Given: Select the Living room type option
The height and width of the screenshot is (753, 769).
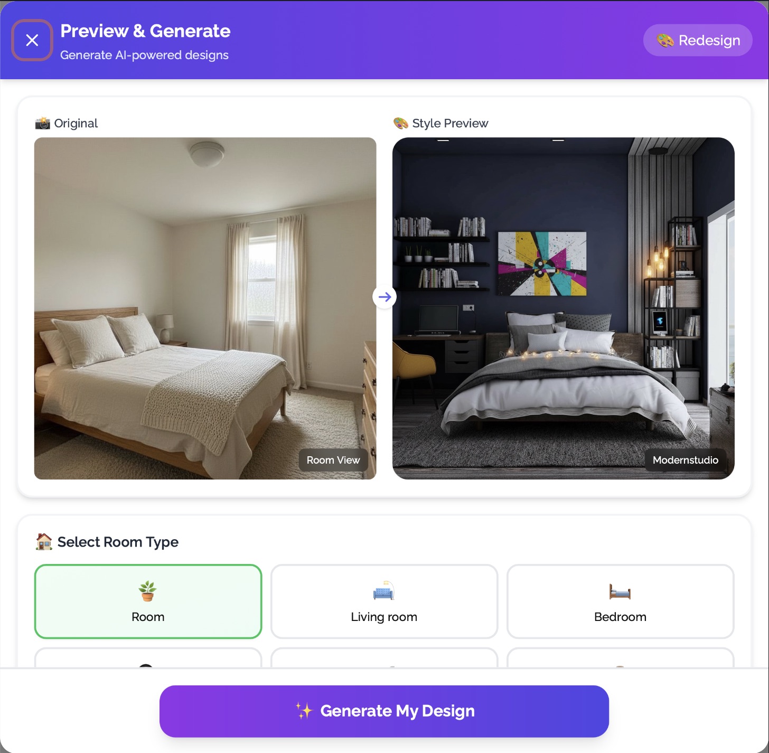Looking at the screenshot, I should [x=384, y=601].
